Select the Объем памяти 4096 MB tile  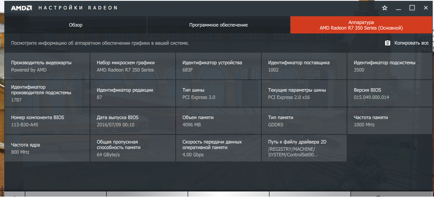tap(219, 121)
